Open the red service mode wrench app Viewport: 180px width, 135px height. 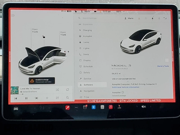pyautogui.click(x=68, y=108)
